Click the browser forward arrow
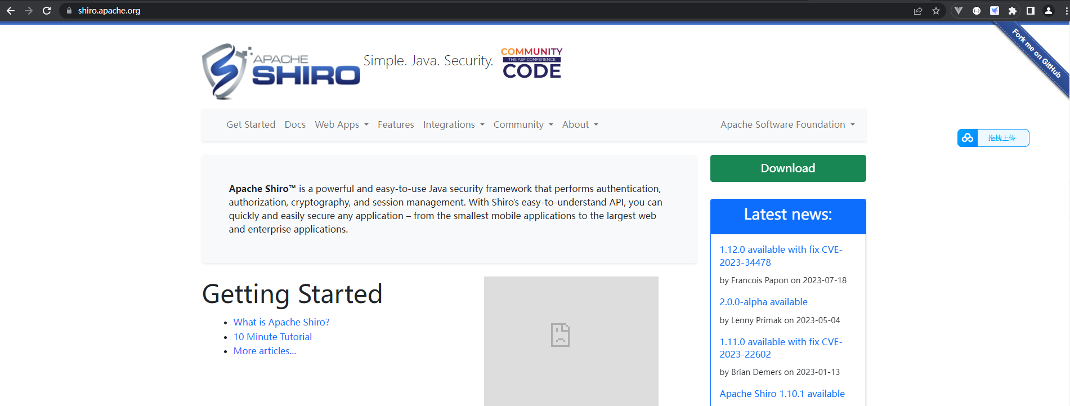1070x406 pixels. [29, 11]
